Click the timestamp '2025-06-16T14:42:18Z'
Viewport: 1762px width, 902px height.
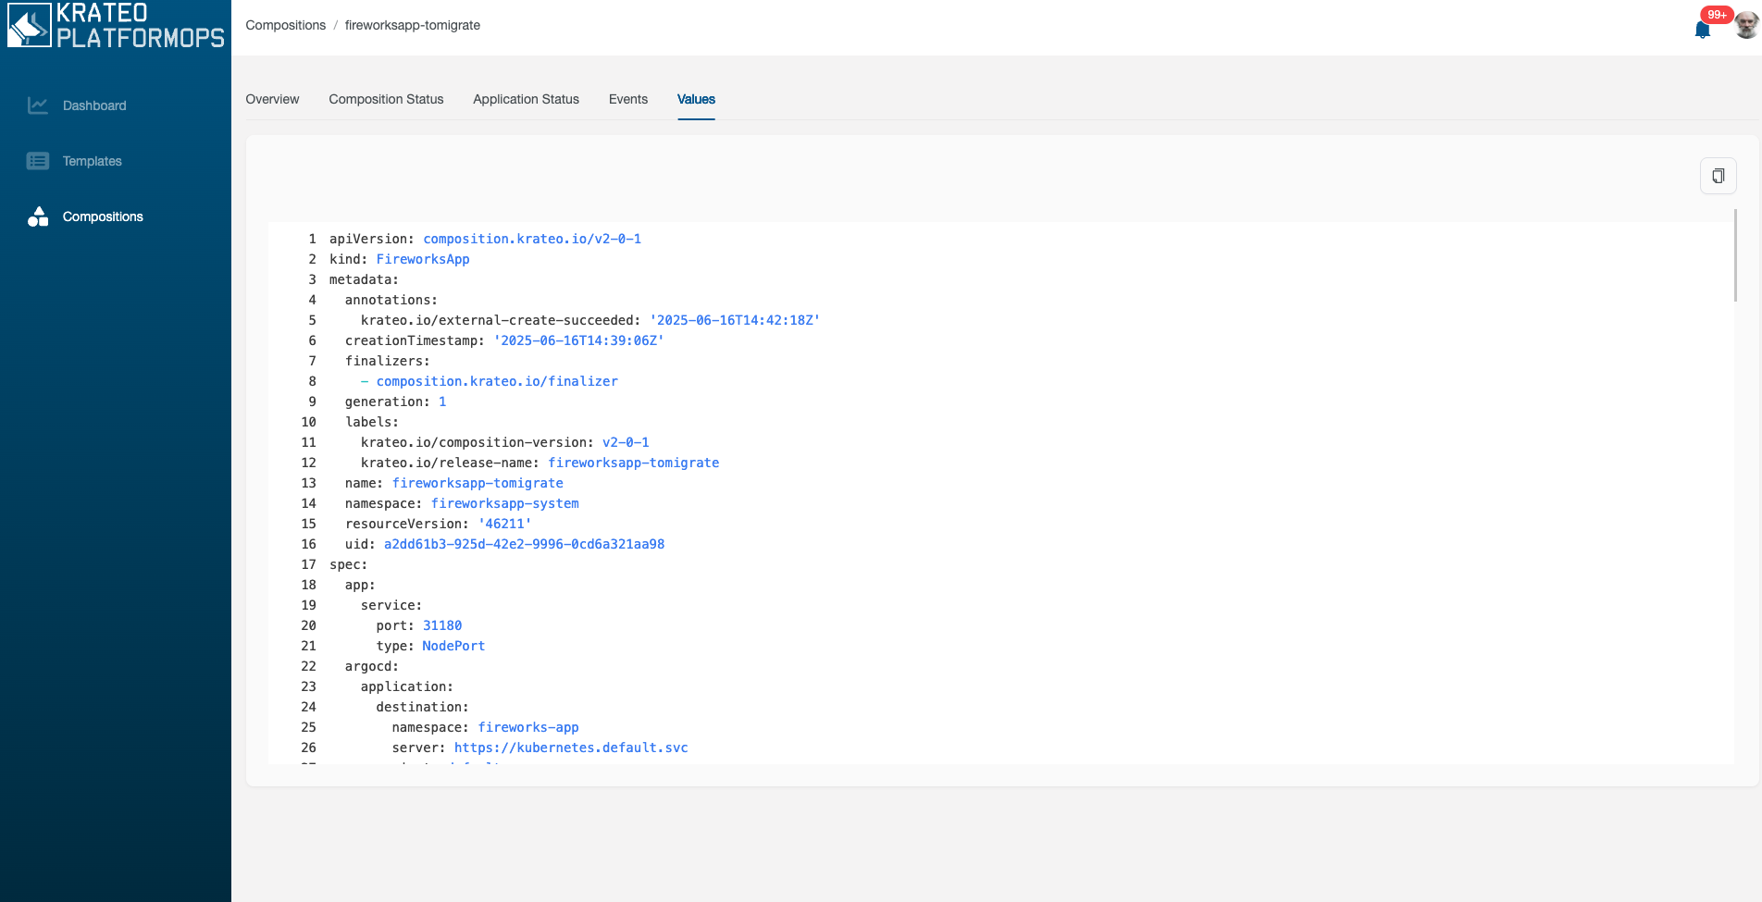735,320
